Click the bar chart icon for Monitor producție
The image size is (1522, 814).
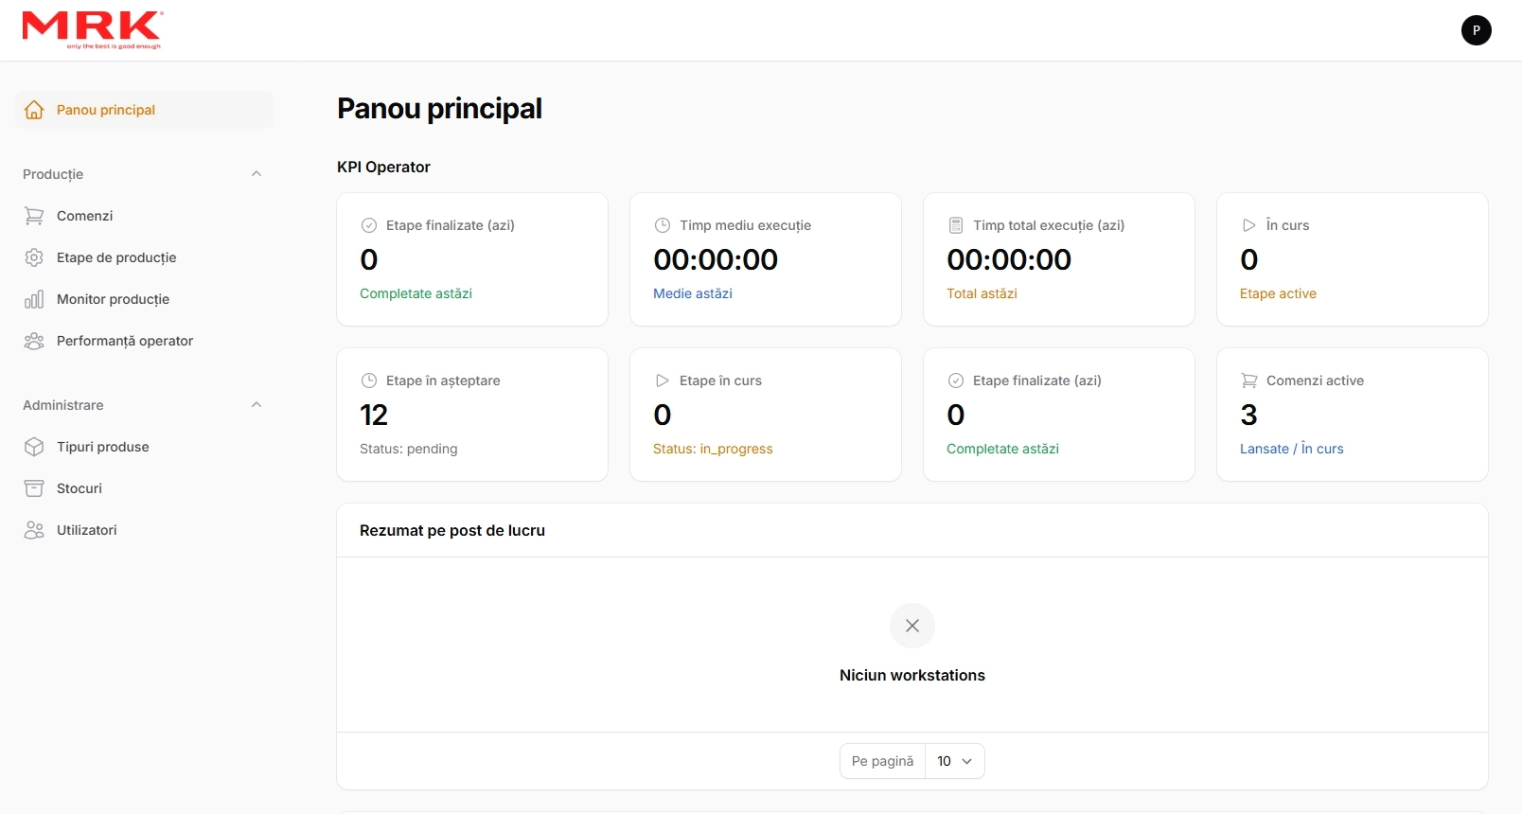point(34,299)
